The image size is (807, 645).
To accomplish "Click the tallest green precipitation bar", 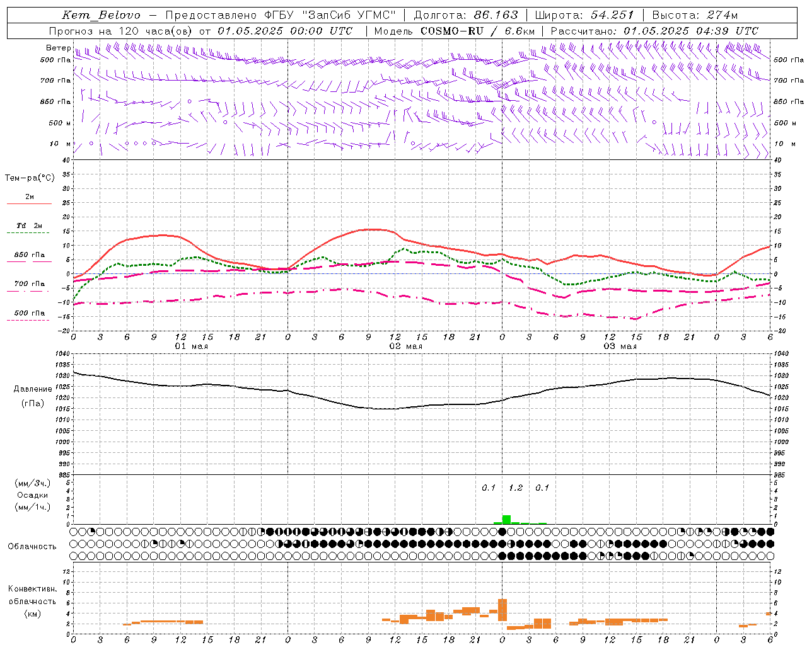I will 506,520.
